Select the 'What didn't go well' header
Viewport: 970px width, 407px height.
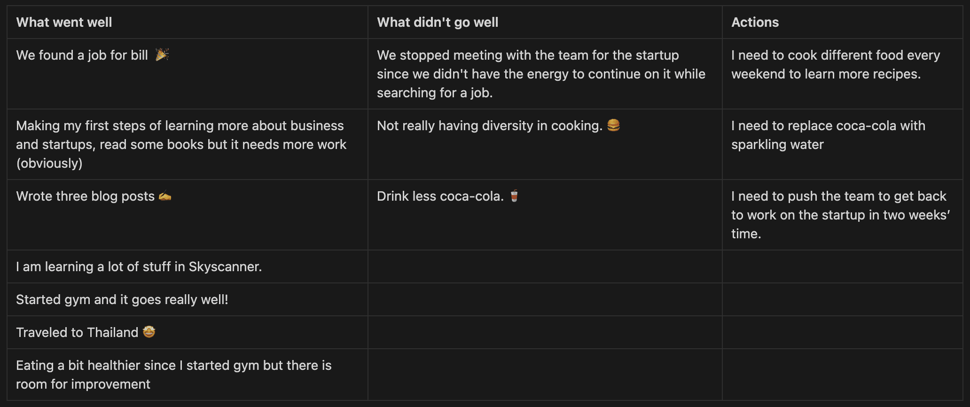click(x=545, y=22)
